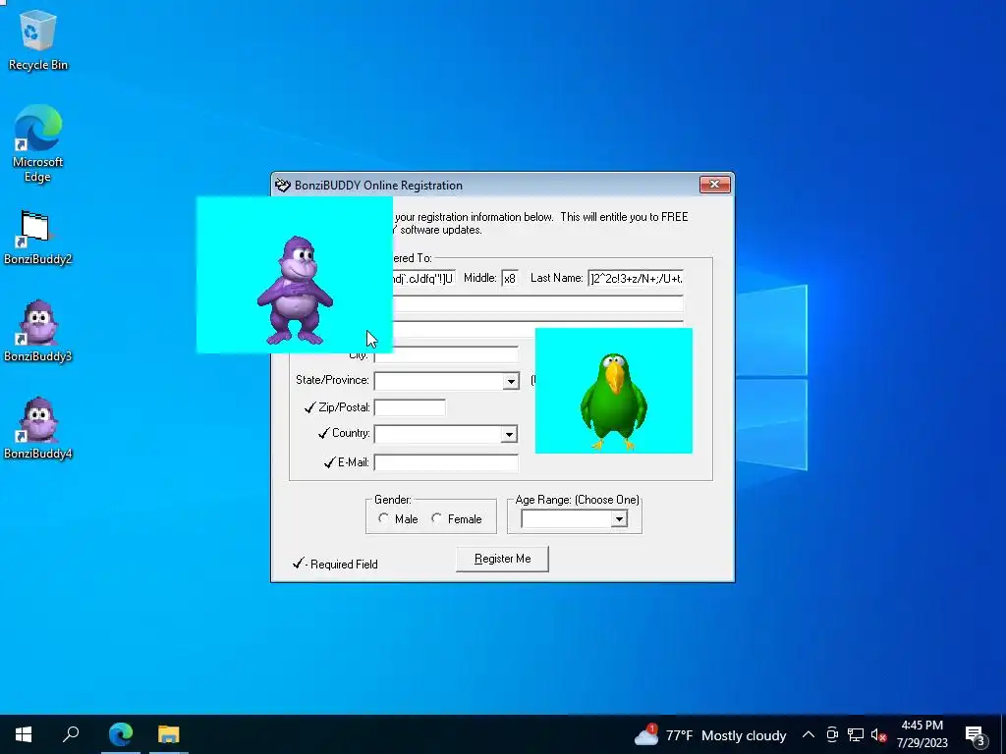Open the Windows Start menu
The height and width of the screenshot is (754, 1006).
coord(24,734)
